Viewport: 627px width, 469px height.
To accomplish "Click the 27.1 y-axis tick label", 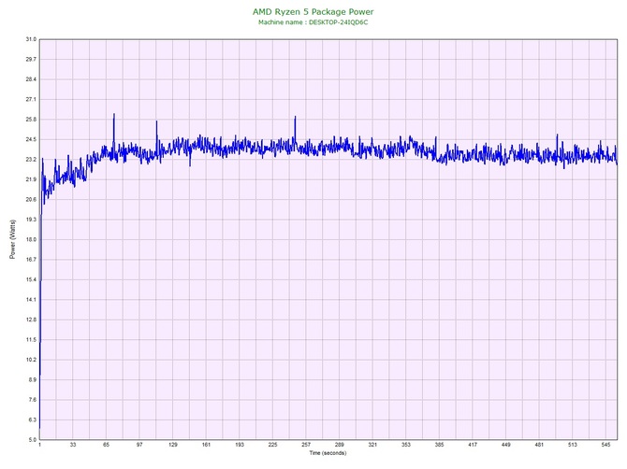I will [31, 99].
